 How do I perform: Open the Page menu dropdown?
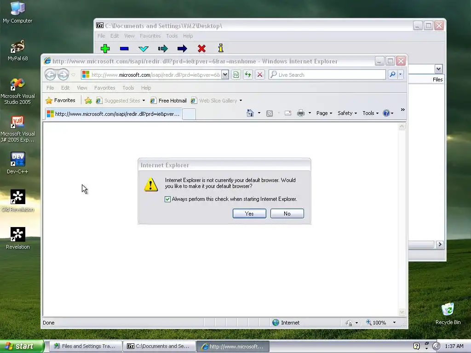[324, 113]
